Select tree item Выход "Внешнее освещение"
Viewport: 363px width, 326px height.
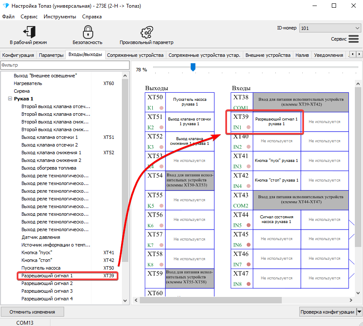[x=45, y=76]
